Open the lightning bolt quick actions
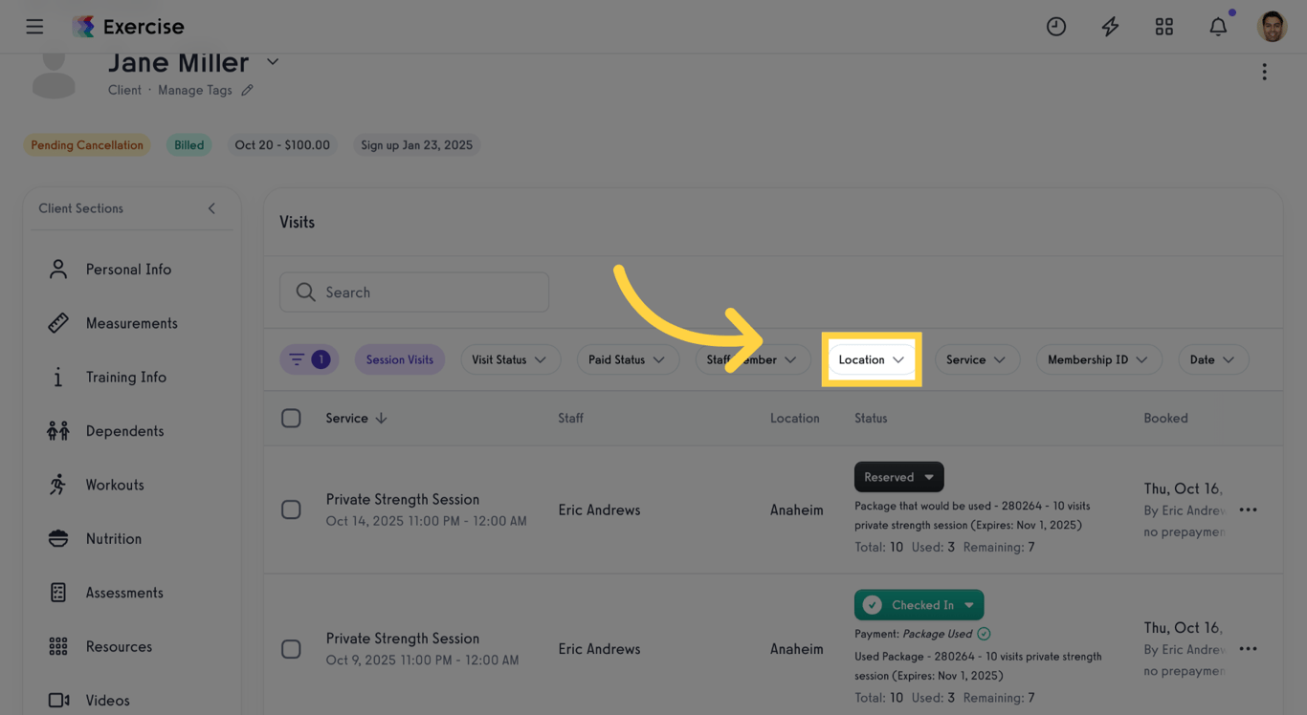This screenshot has width=1307, height=715. tap(1110, 27)
